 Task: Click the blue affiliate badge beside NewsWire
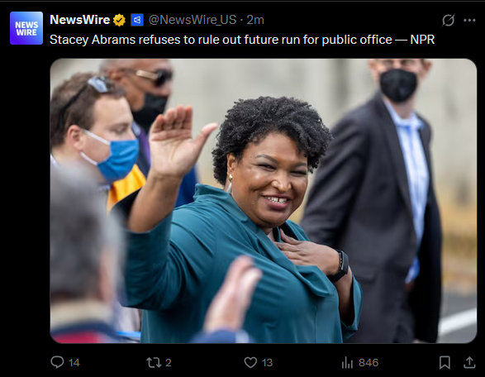137,20
